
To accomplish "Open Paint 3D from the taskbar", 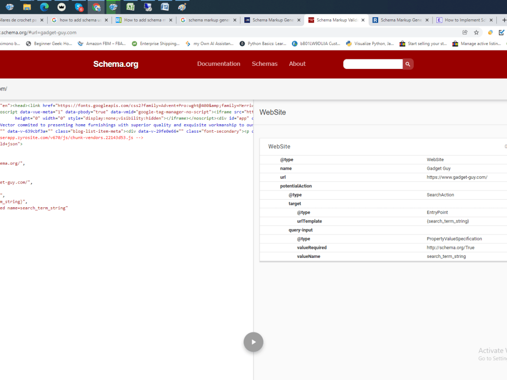I will click(181, 7).
